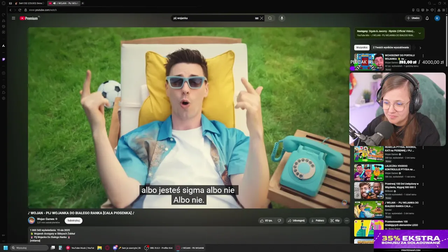The height and width of the screenshot is (252, 448).
Task: Click the channel watermark in video corner
Action: pyautogui.click(x=344, y=203)
